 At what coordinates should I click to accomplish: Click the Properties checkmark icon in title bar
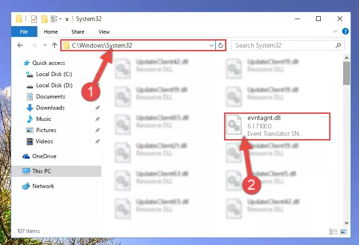[34, 19]
